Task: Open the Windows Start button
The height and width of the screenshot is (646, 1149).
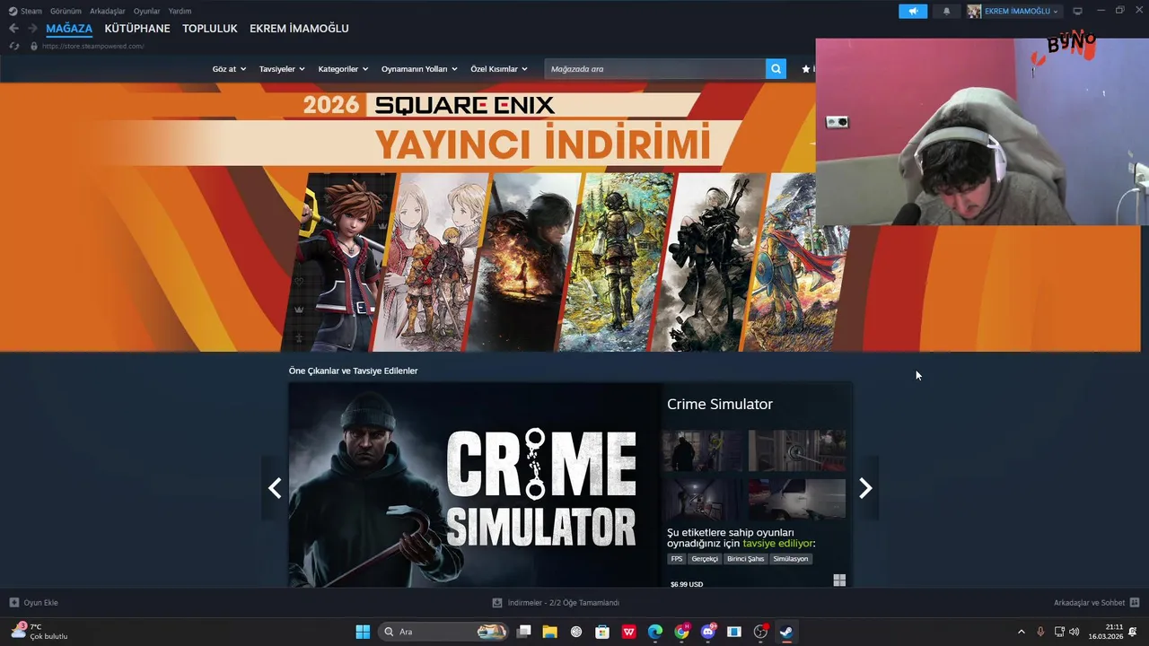Action: click(x=363, y=632)
